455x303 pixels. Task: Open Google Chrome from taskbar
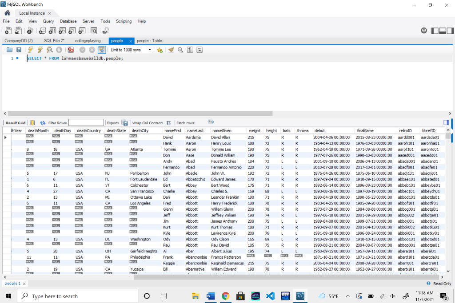(x=225, y=296)
